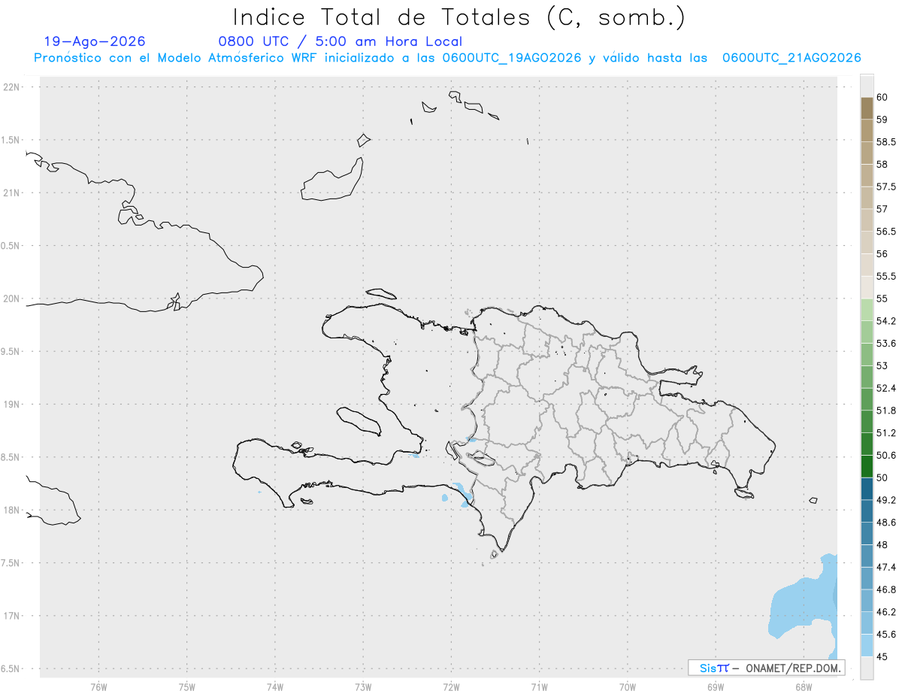Pick the blue swatch between 47.4 and 48
Screen dimensions: 902x697
867,556
